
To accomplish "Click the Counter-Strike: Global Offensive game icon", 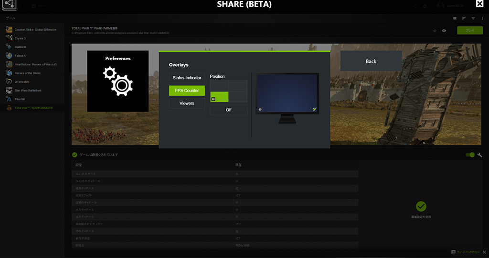I will click(9, 30).
